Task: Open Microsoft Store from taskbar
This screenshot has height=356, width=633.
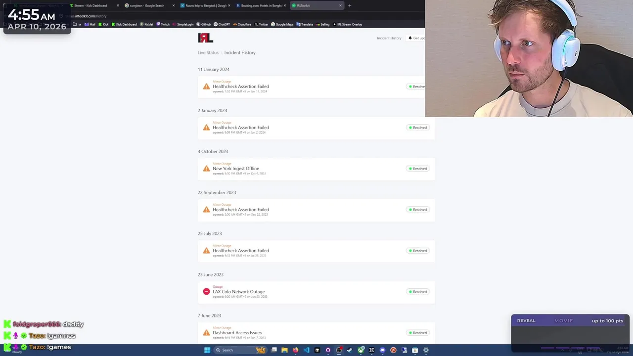Action: pyautogui.click(x=415, y=350)
